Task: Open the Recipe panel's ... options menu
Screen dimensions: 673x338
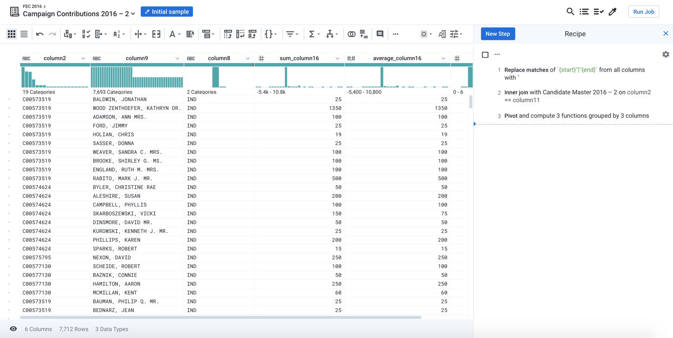Action: tap(498, 55)
